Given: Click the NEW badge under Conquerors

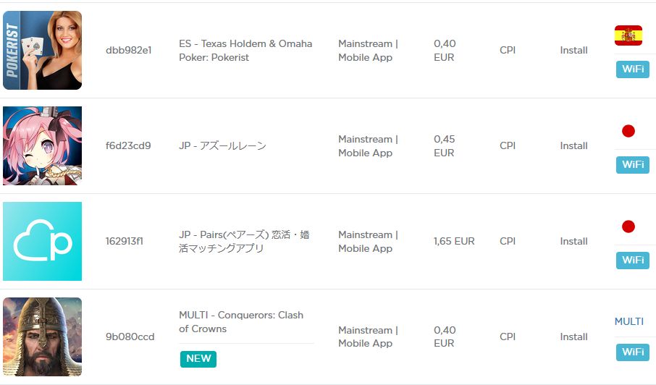Looking at the screenshot, I should tap(198, 359).
